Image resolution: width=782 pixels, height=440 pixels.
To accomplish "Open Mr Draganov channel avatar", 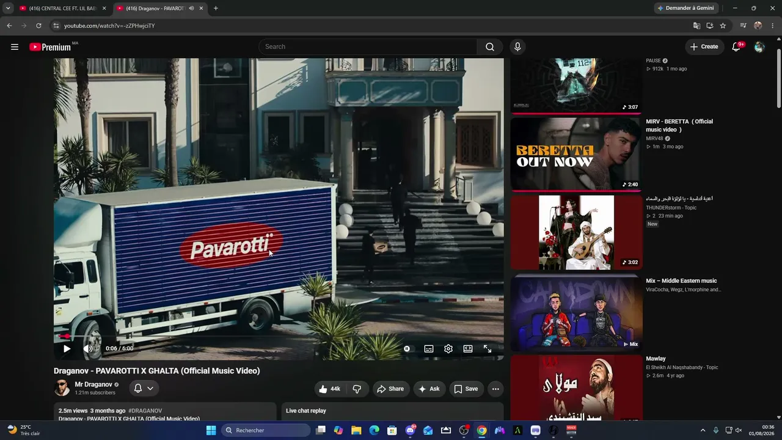I will 62,388.
